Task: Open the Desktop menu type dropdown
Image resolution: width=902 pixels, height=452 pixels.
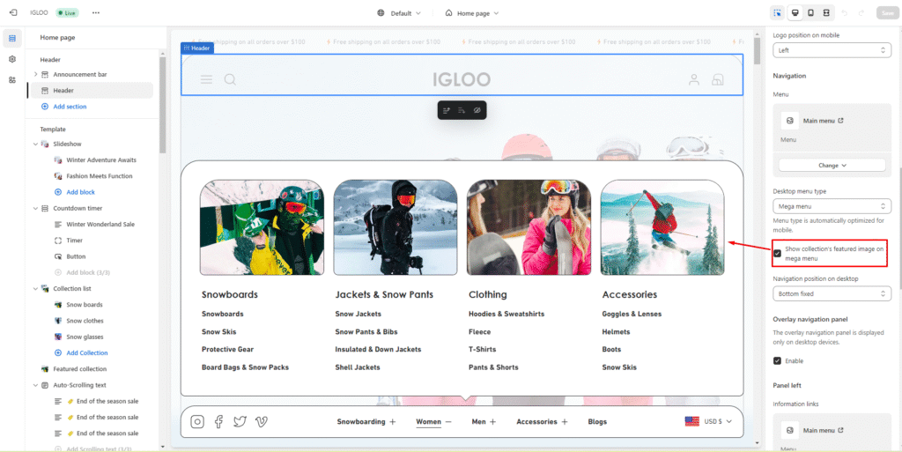Action: pyautogui.click(x=832, y=206)
